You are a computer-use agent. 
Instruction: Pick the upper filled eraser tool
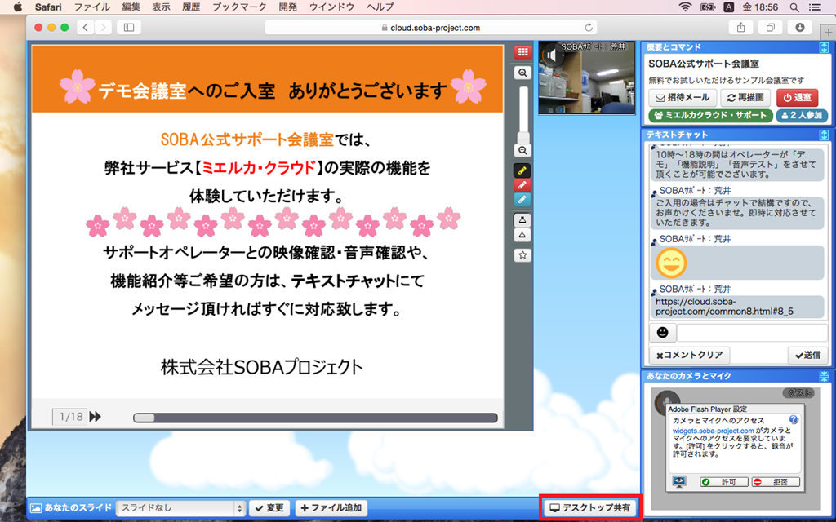(x=522, y=219)
